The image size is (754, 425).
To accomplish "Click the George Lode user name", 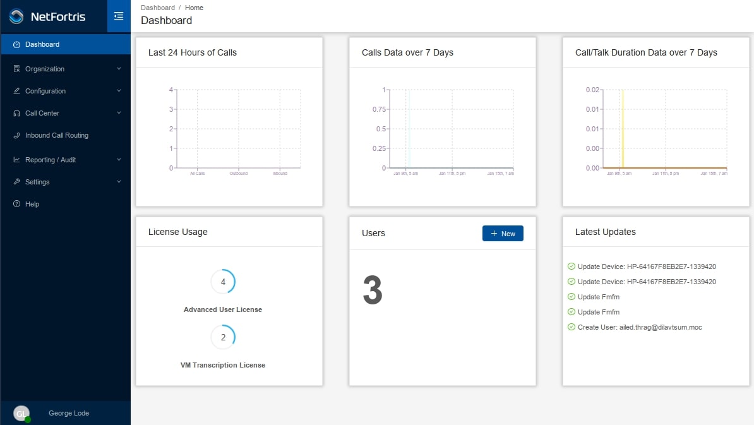I will pyautogui.click(x=69, y=413).
